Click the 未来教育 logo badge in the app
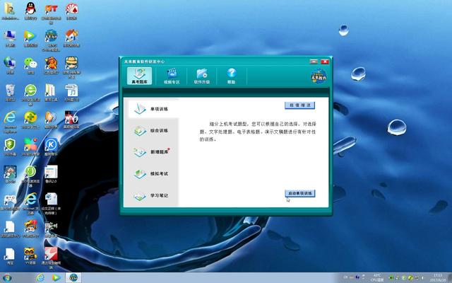The width and height of the screenshot is (452, 283). [319, 76]
